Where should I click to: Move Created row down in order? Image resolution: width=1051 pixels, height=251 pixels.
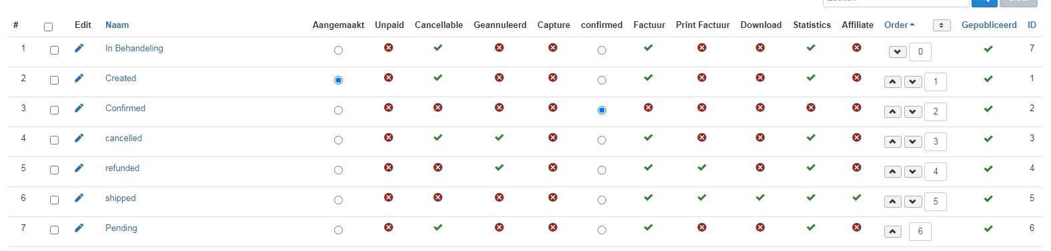tap(913, 82)
